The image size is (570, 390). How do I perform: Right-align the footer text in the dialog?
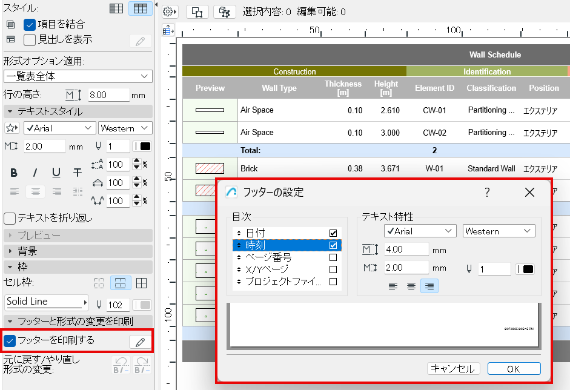[429, 286]
